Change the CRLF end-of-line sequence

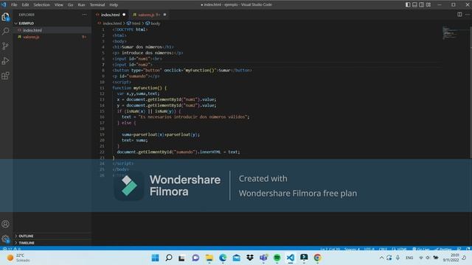pos(383,249)
